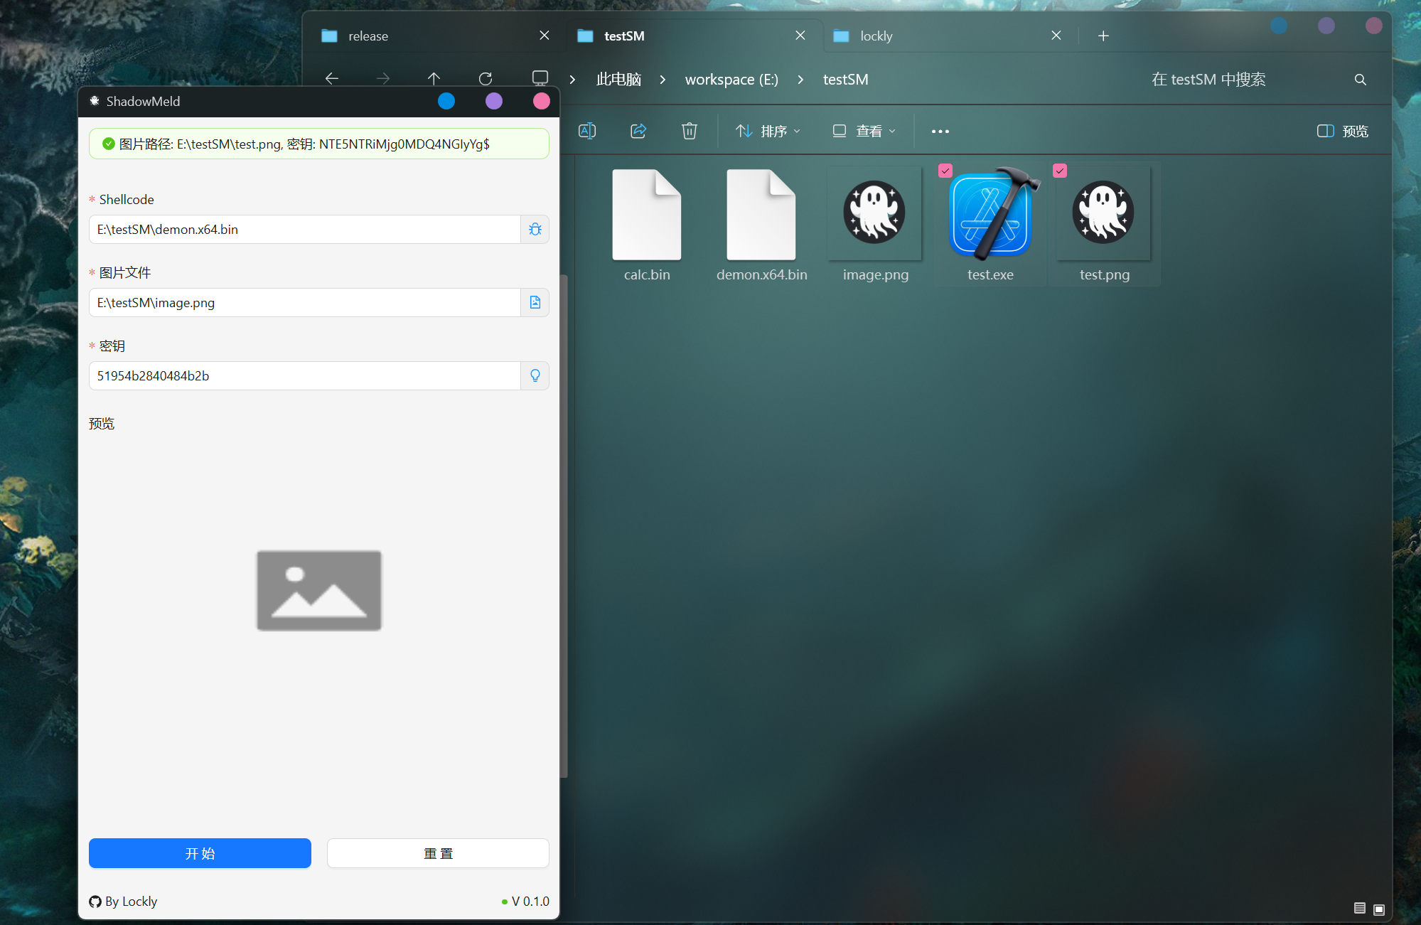1421x925 pixels.
Task: Expand the chevron after workspace (E:)
Action: 800,80
